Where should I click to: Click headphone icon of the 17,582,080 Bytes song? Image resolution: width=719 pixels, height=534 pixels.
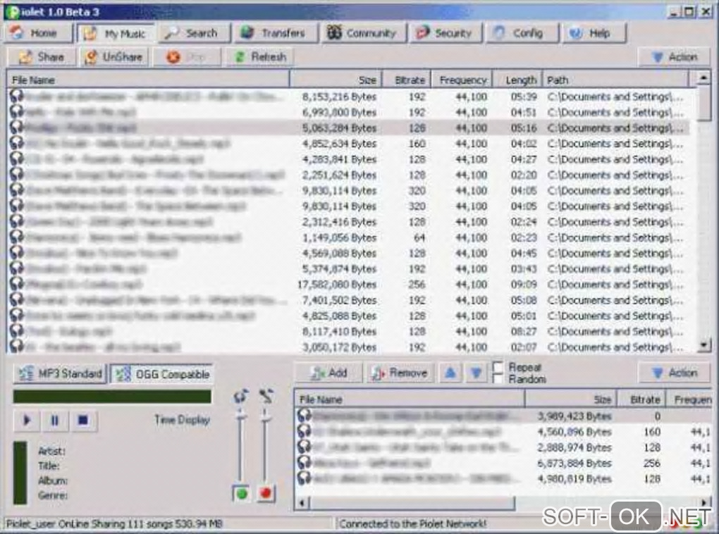click(16, 284)
